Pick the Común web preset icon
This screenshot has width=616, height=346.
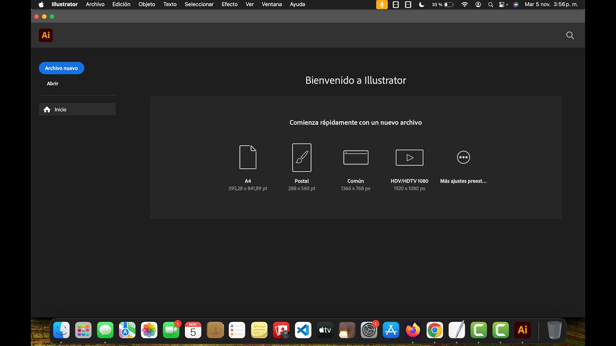[x=356, y=157]
